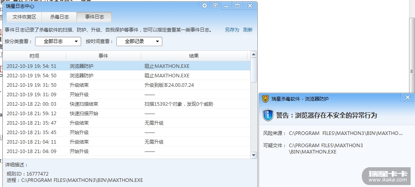Click the 警告：浏览器存在不安全的异常行为 heading
The width and height of the screenshot is (415, 187).
click(326, 115)
